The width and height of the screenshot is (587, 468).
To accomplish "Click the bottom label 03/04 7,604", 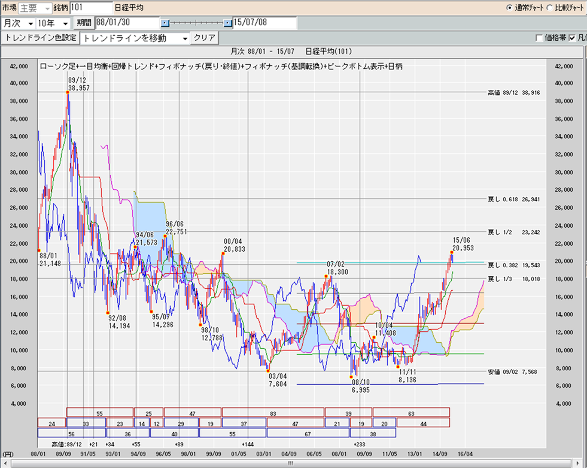I will tap(278, 380).
